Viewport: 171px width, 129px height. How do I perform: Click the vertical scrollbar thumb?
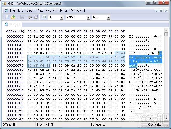(x=166, y=34)
